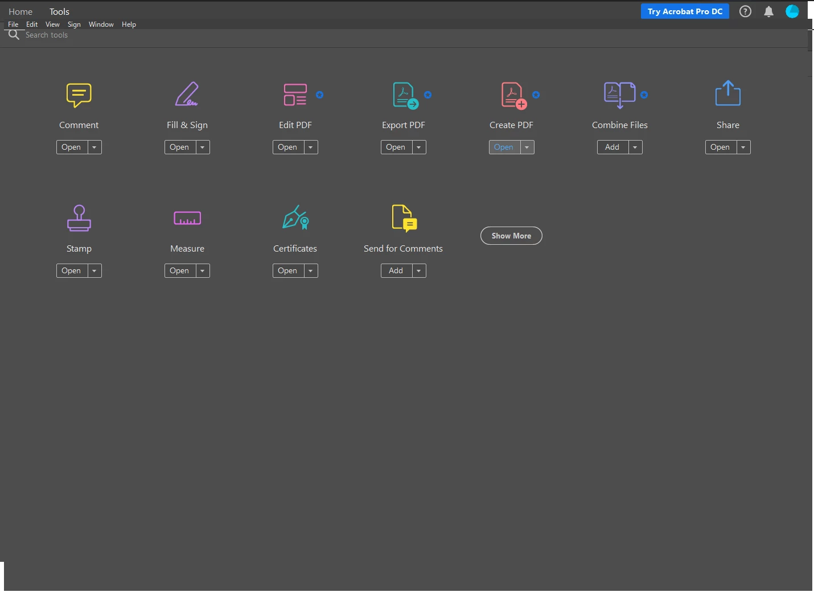Click Open under Share
The width and height of the screenshot is (814, 592).
(721, 147)
